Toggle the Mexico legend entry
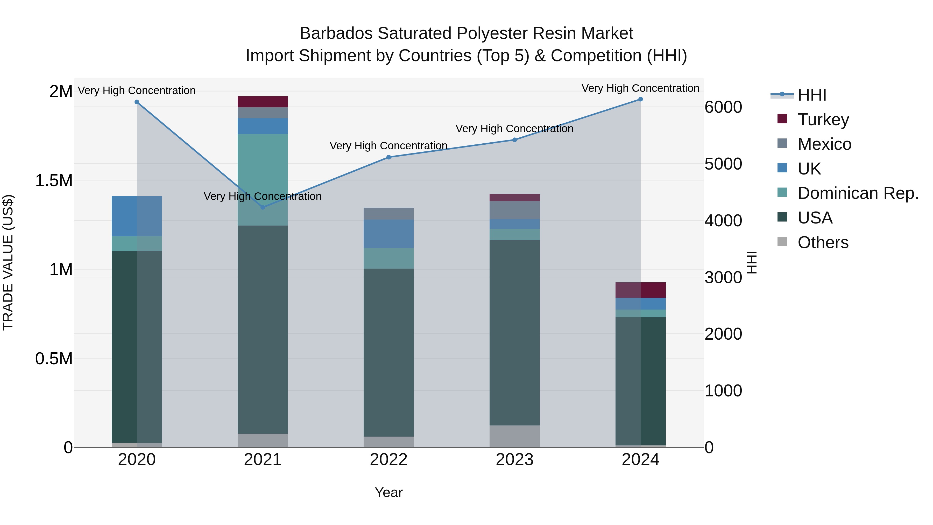 click(814, 144)
